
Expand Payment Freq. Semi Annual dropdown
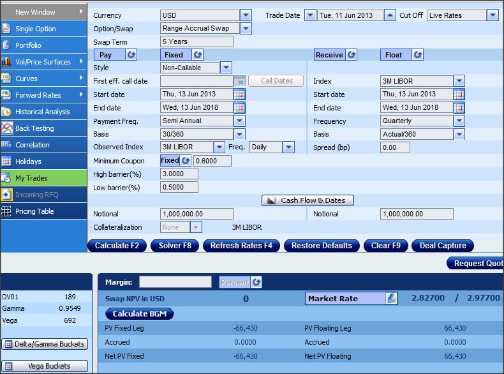pos(239,121)
